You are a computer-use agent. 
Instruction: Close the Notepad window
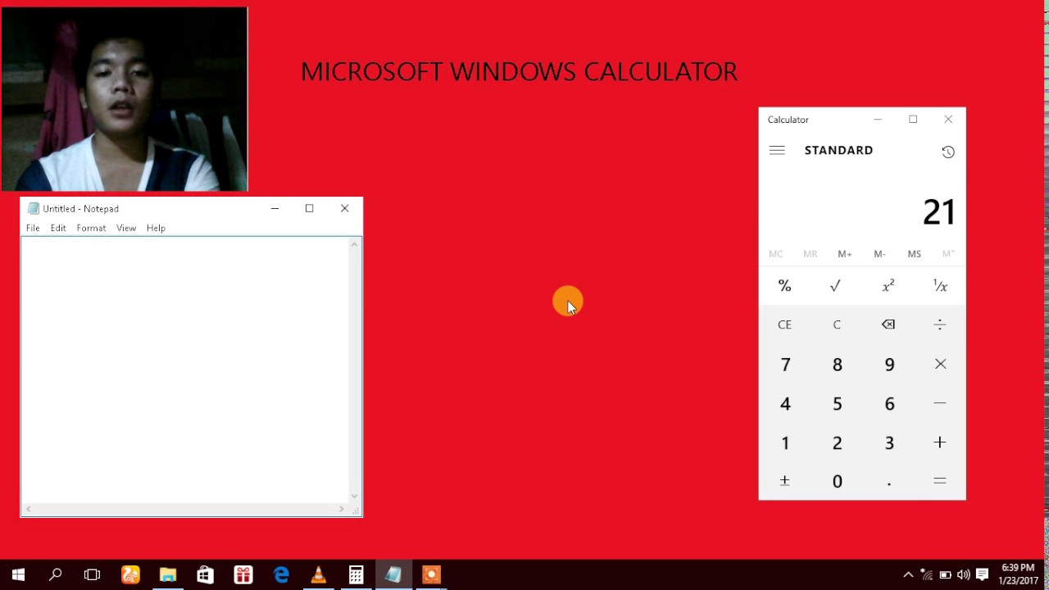344,208
